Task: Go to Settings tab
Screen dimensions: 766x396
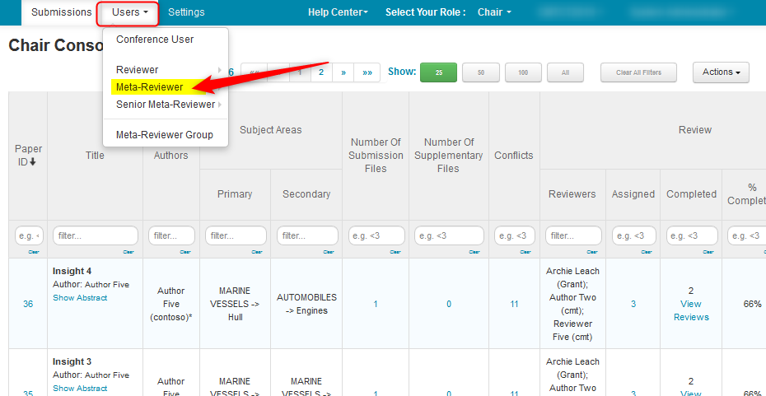Action: point(186,12)
